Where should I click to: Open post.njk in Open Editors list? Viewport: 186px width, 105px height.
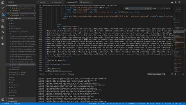pyautogui.click(x=21, y=8)
